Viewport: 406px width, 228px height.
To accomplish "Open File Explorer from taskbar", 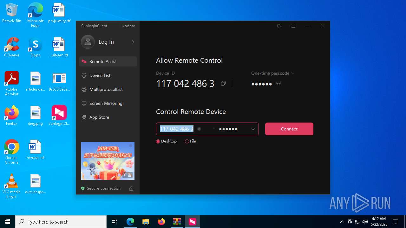I will coord(146,222).
